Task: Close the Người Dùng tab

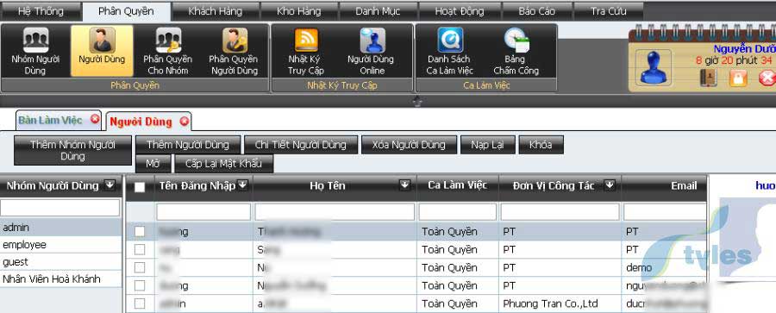Action: 185,122
